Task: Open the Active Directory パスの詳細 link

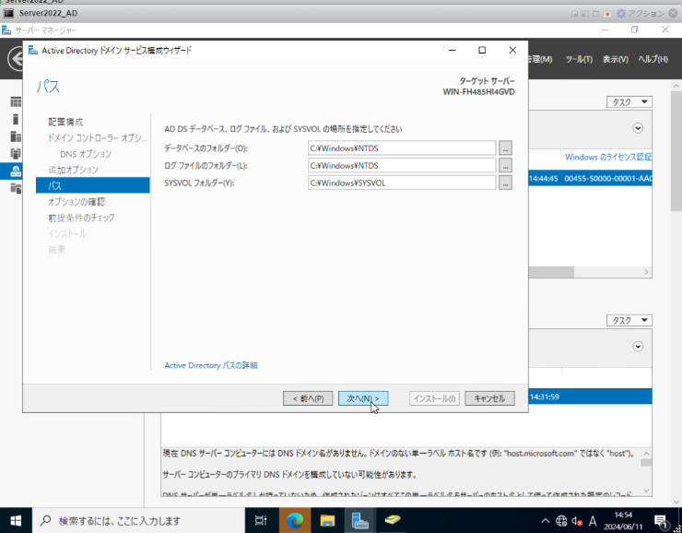Action: tap(211, 365)
